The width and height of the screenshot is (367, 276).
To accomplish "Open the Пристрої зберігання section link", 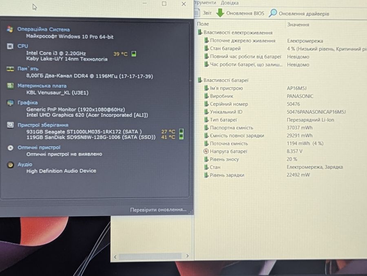I will [43, 125].
